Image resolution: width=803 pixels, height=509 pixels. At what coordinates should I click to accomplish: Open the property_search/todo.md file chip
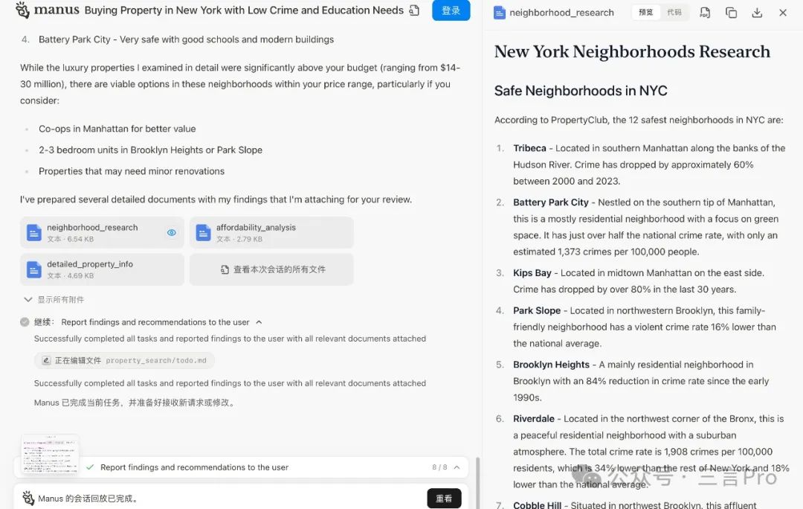pyautogui.click(x=124, y=360)
